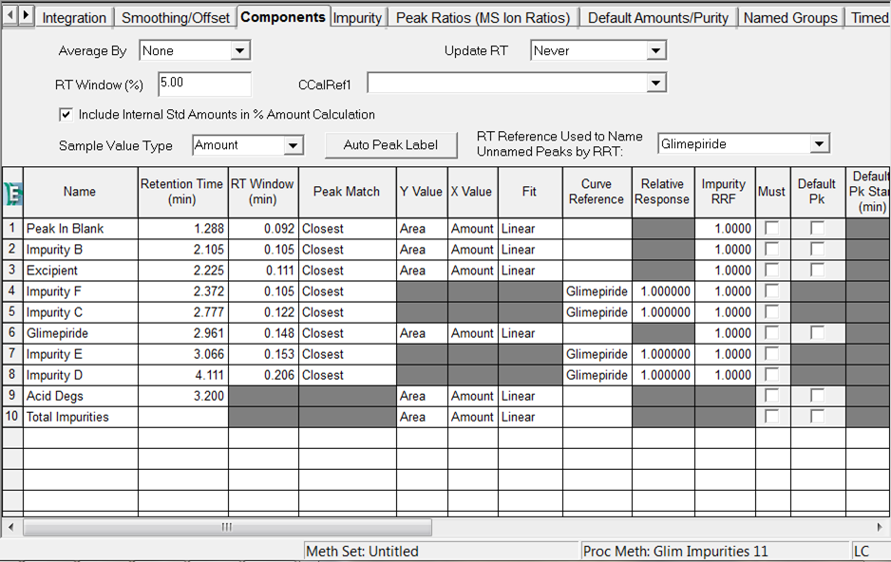Screen dimensions: 891x562
Task: Click the Excipient name cell
Action: pos(80,271)
